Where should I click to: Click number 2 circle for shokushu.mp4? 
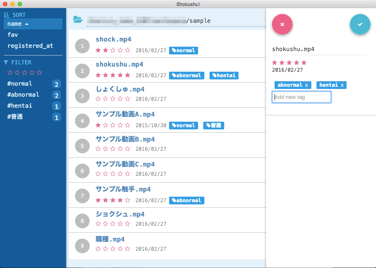pos(82,71)
